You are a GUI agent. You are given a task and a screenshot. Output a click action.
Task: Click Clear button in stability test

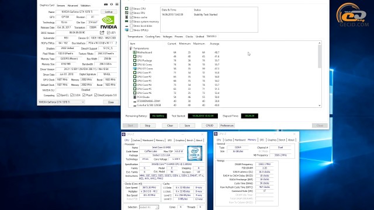pos(170,125)
